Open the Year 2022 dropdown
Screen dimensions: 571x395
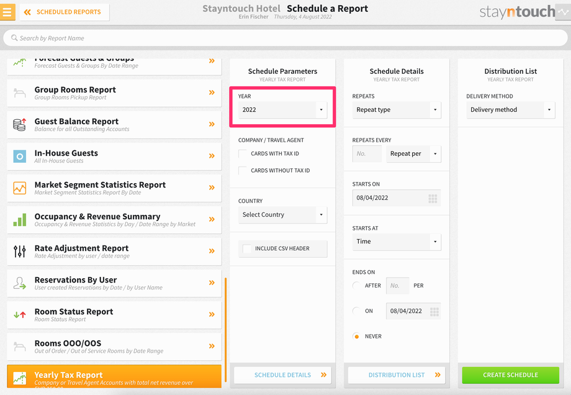282,110
